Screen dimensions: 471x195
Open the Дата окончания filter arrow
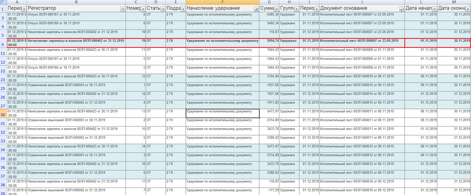[468, 9]
